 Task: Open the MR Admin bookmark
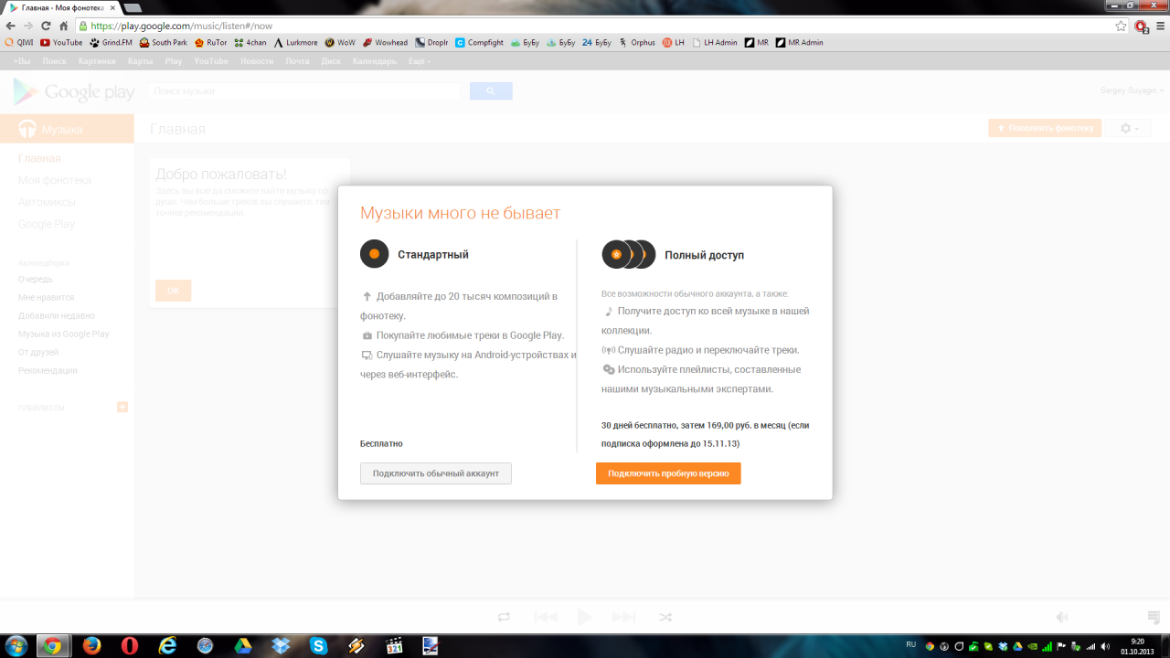[x=799, y=42]
